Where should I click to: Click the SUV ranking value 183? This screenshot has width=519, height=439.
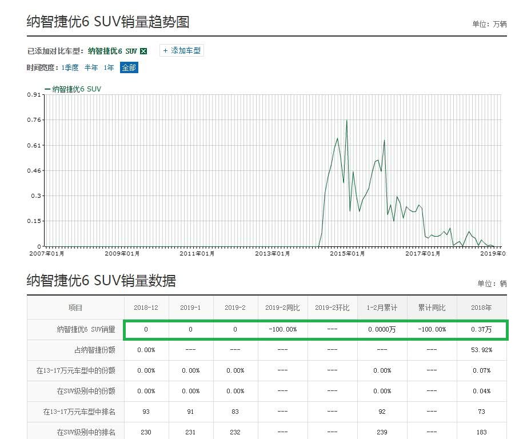tap(481, 432)
